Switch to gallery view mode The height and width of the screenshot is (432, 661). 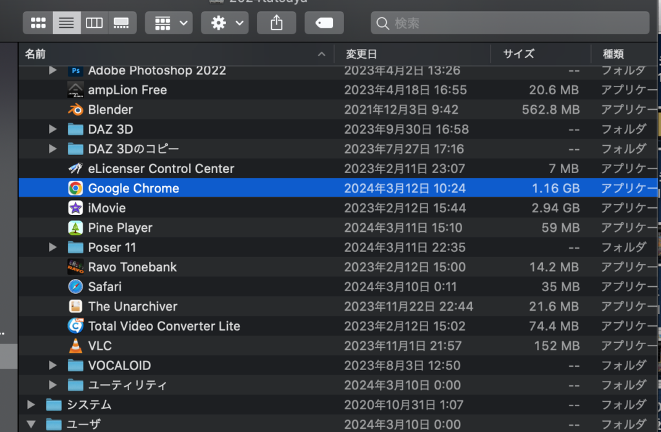(x=121, y=23)
